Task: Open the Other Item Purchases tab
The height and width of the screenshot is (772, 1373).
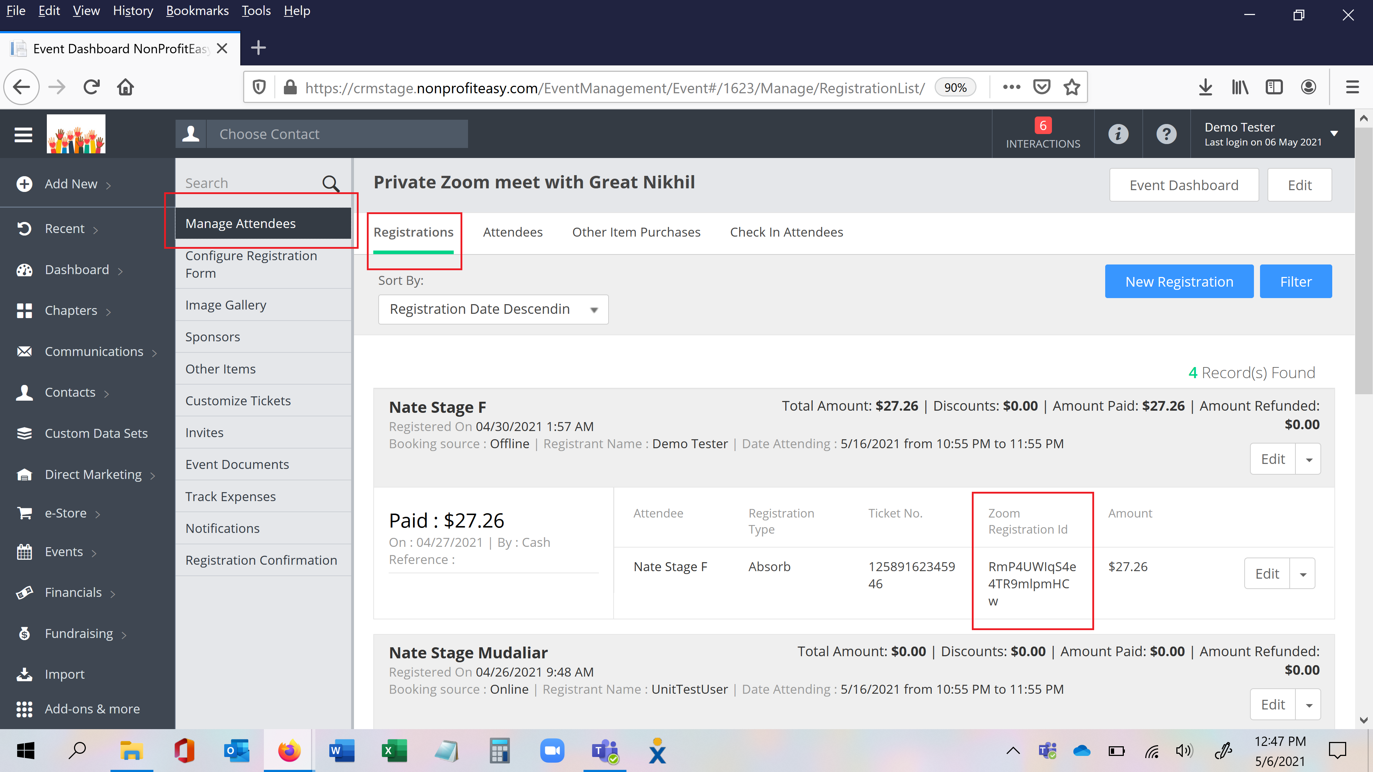Action: 636,232
